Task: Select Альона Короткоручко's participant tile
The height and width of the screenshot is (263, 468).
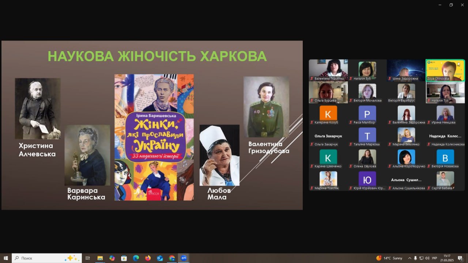Action: pyautogui.click(x=406, y=158)
